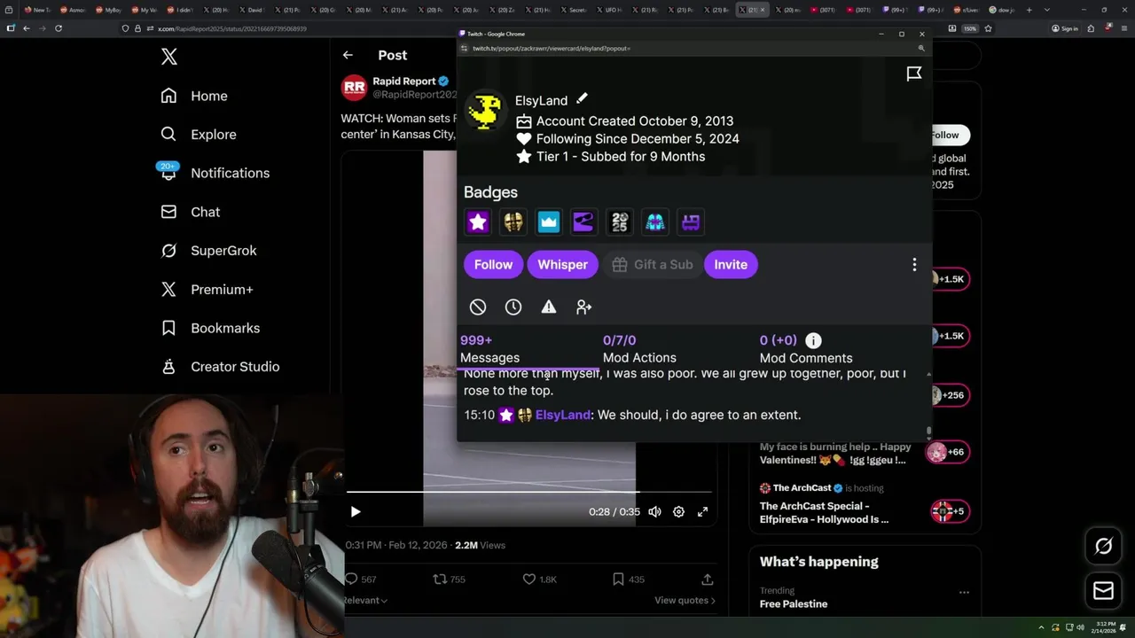
Task: Edit ElsyLand nickname with pencil icon
Action: coord(582,98)
